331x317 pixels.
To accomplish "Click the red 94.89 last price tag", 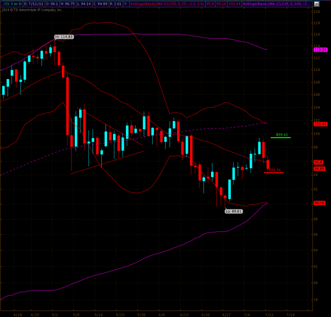I will click(319, 168).
